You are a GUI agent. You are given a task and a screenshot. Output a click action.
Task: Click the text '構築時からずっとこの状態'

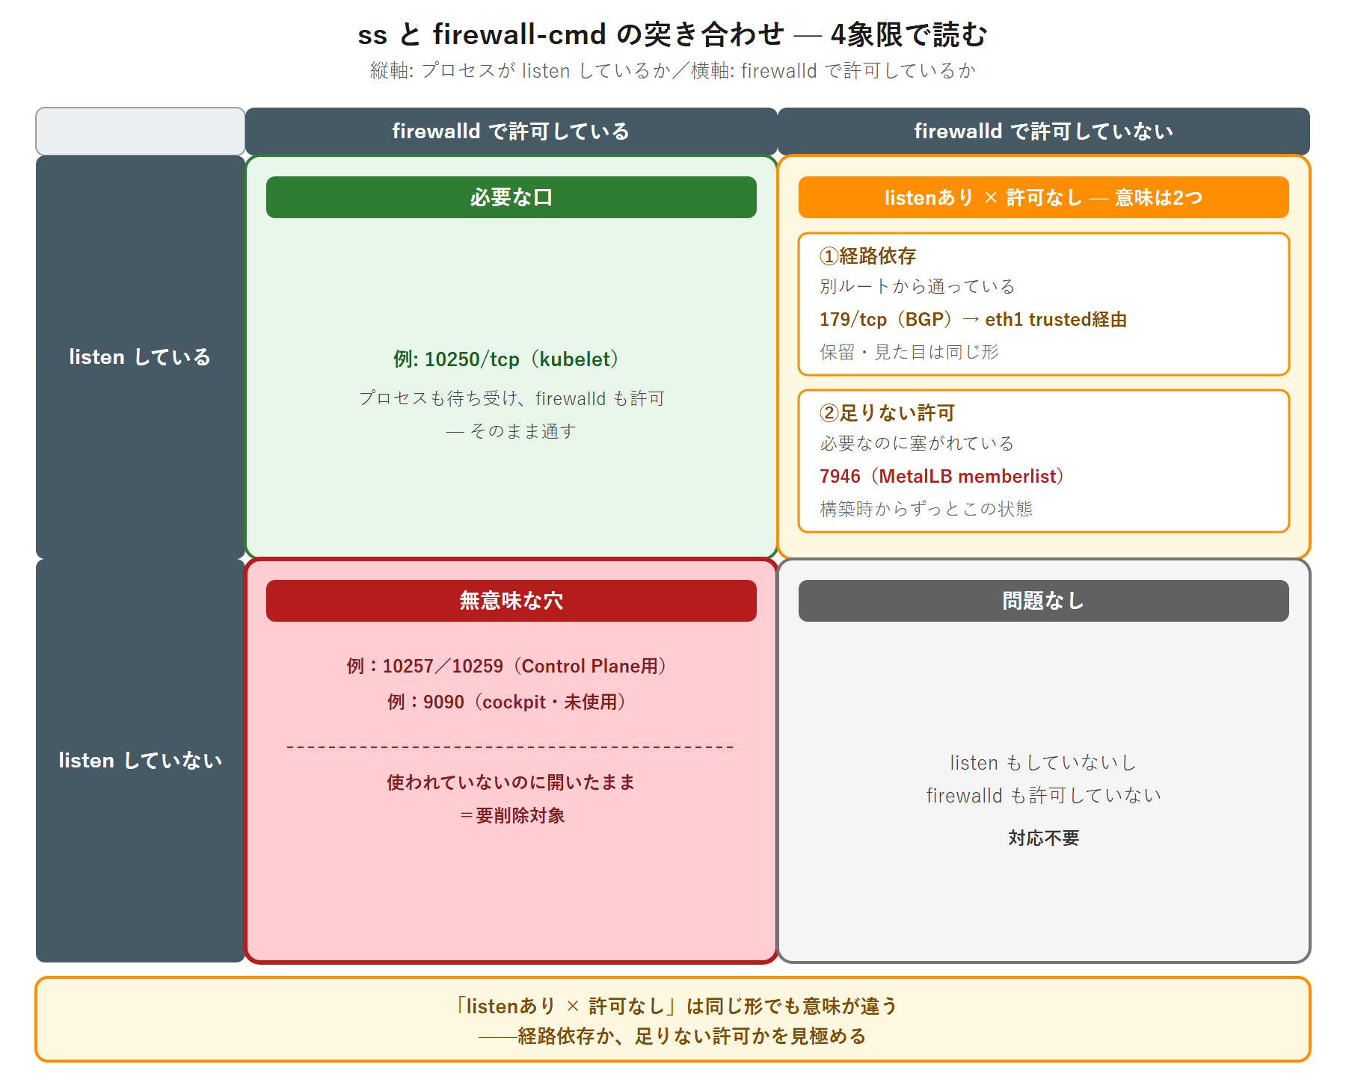coord(926,509)
